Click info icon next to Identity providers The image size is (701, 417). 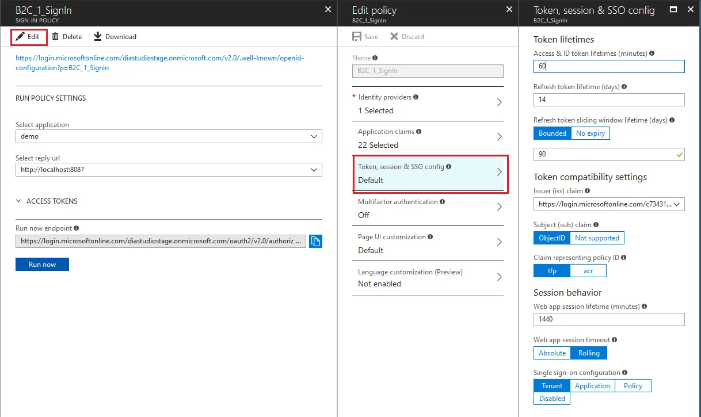[x=416, y=97]
